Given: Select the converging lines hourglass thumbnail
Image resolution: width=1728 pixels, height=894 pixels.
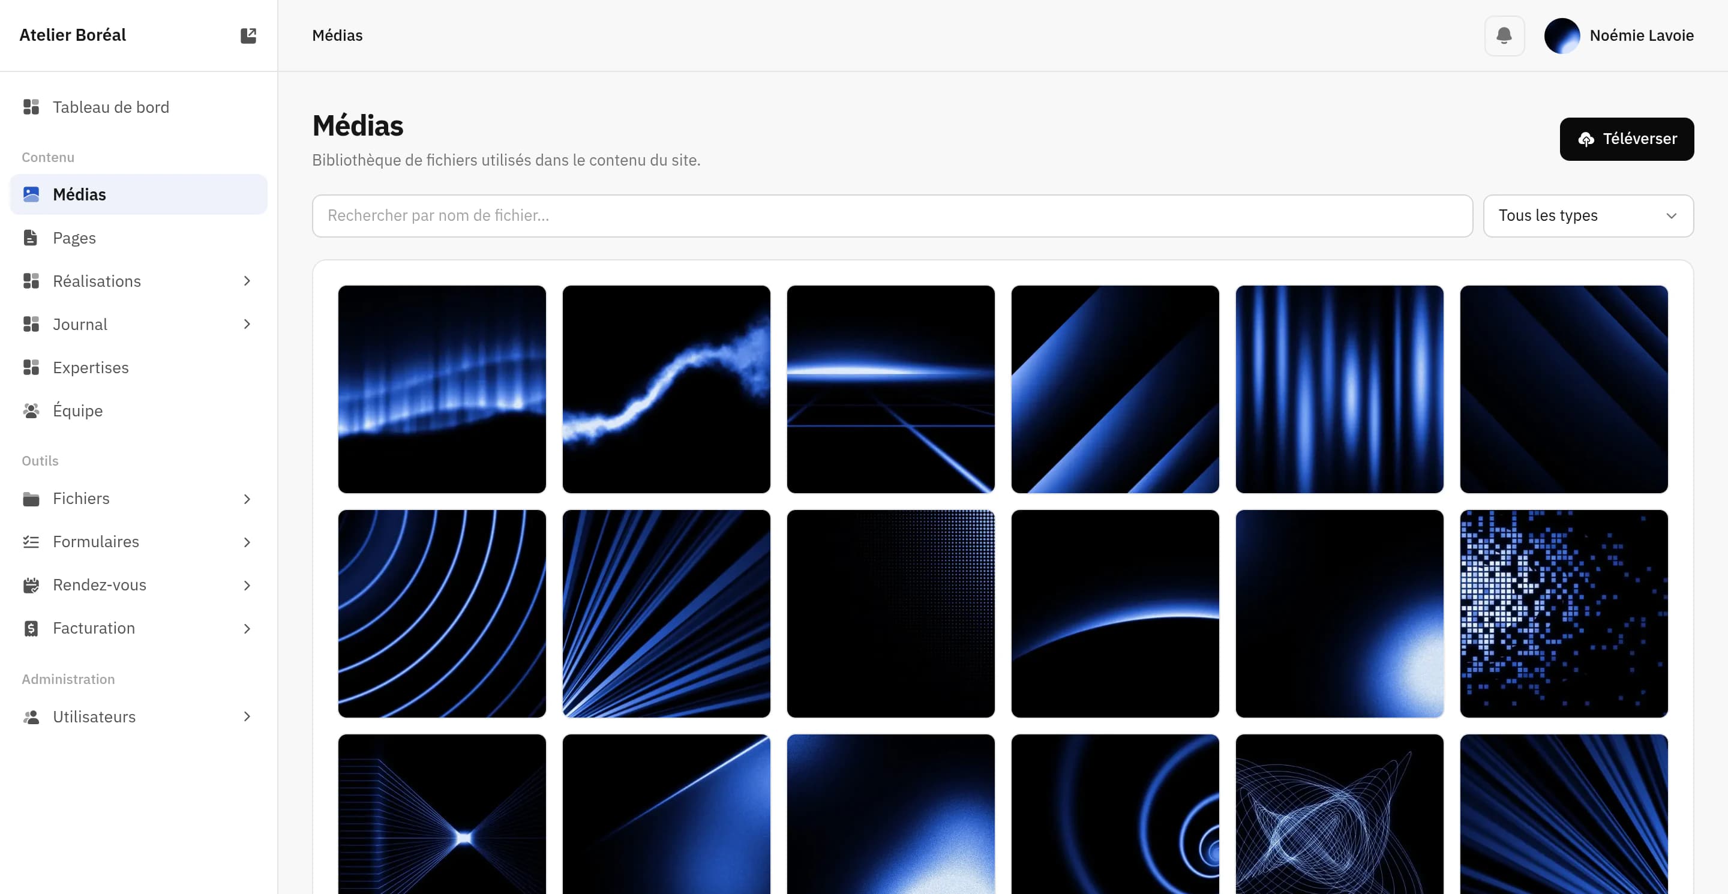Looking at the screenshot, I should point(442,814).
